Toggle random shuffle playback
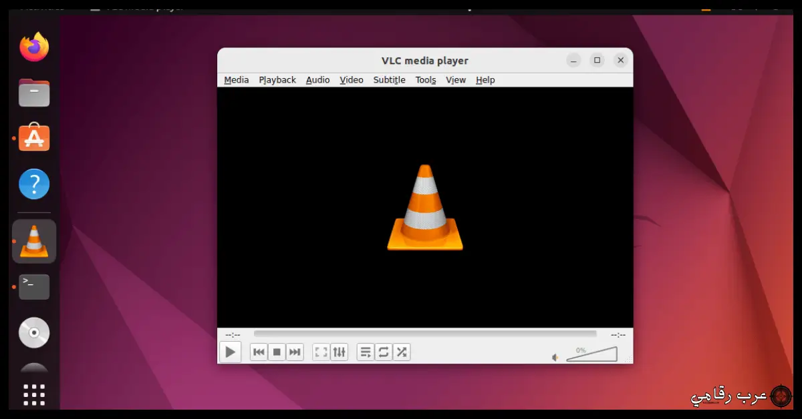802x419 pixels. point(402,352)
